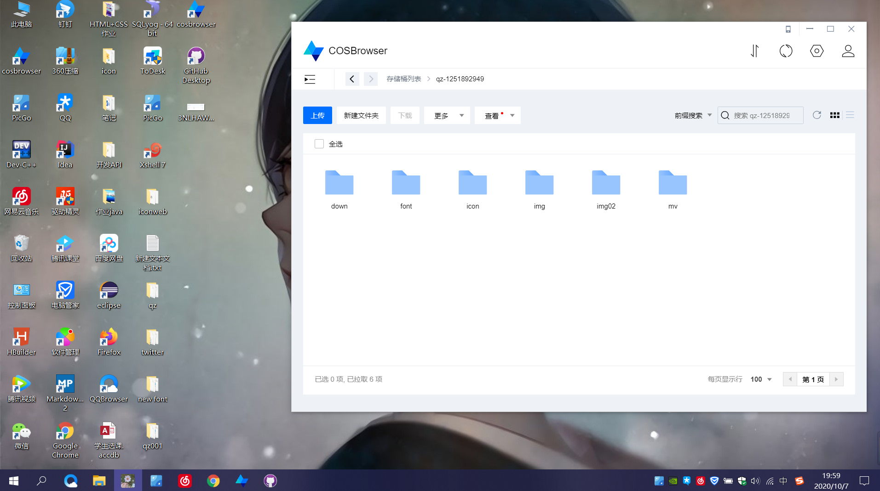The image size is (880, 491).
Task: Open the 前缀搜索 search mode dropdown
Action: click(x=693, y=116)
